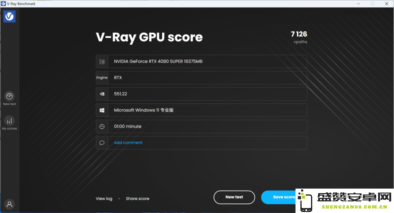The image size is (394, 213).
Task: Open View log link
Action: coord(104,199)
